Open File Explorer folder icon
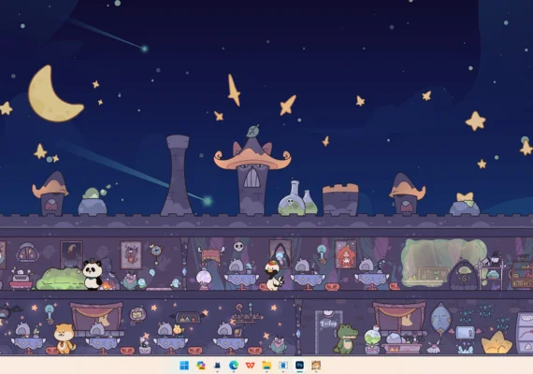 click(x=266, y=366)
